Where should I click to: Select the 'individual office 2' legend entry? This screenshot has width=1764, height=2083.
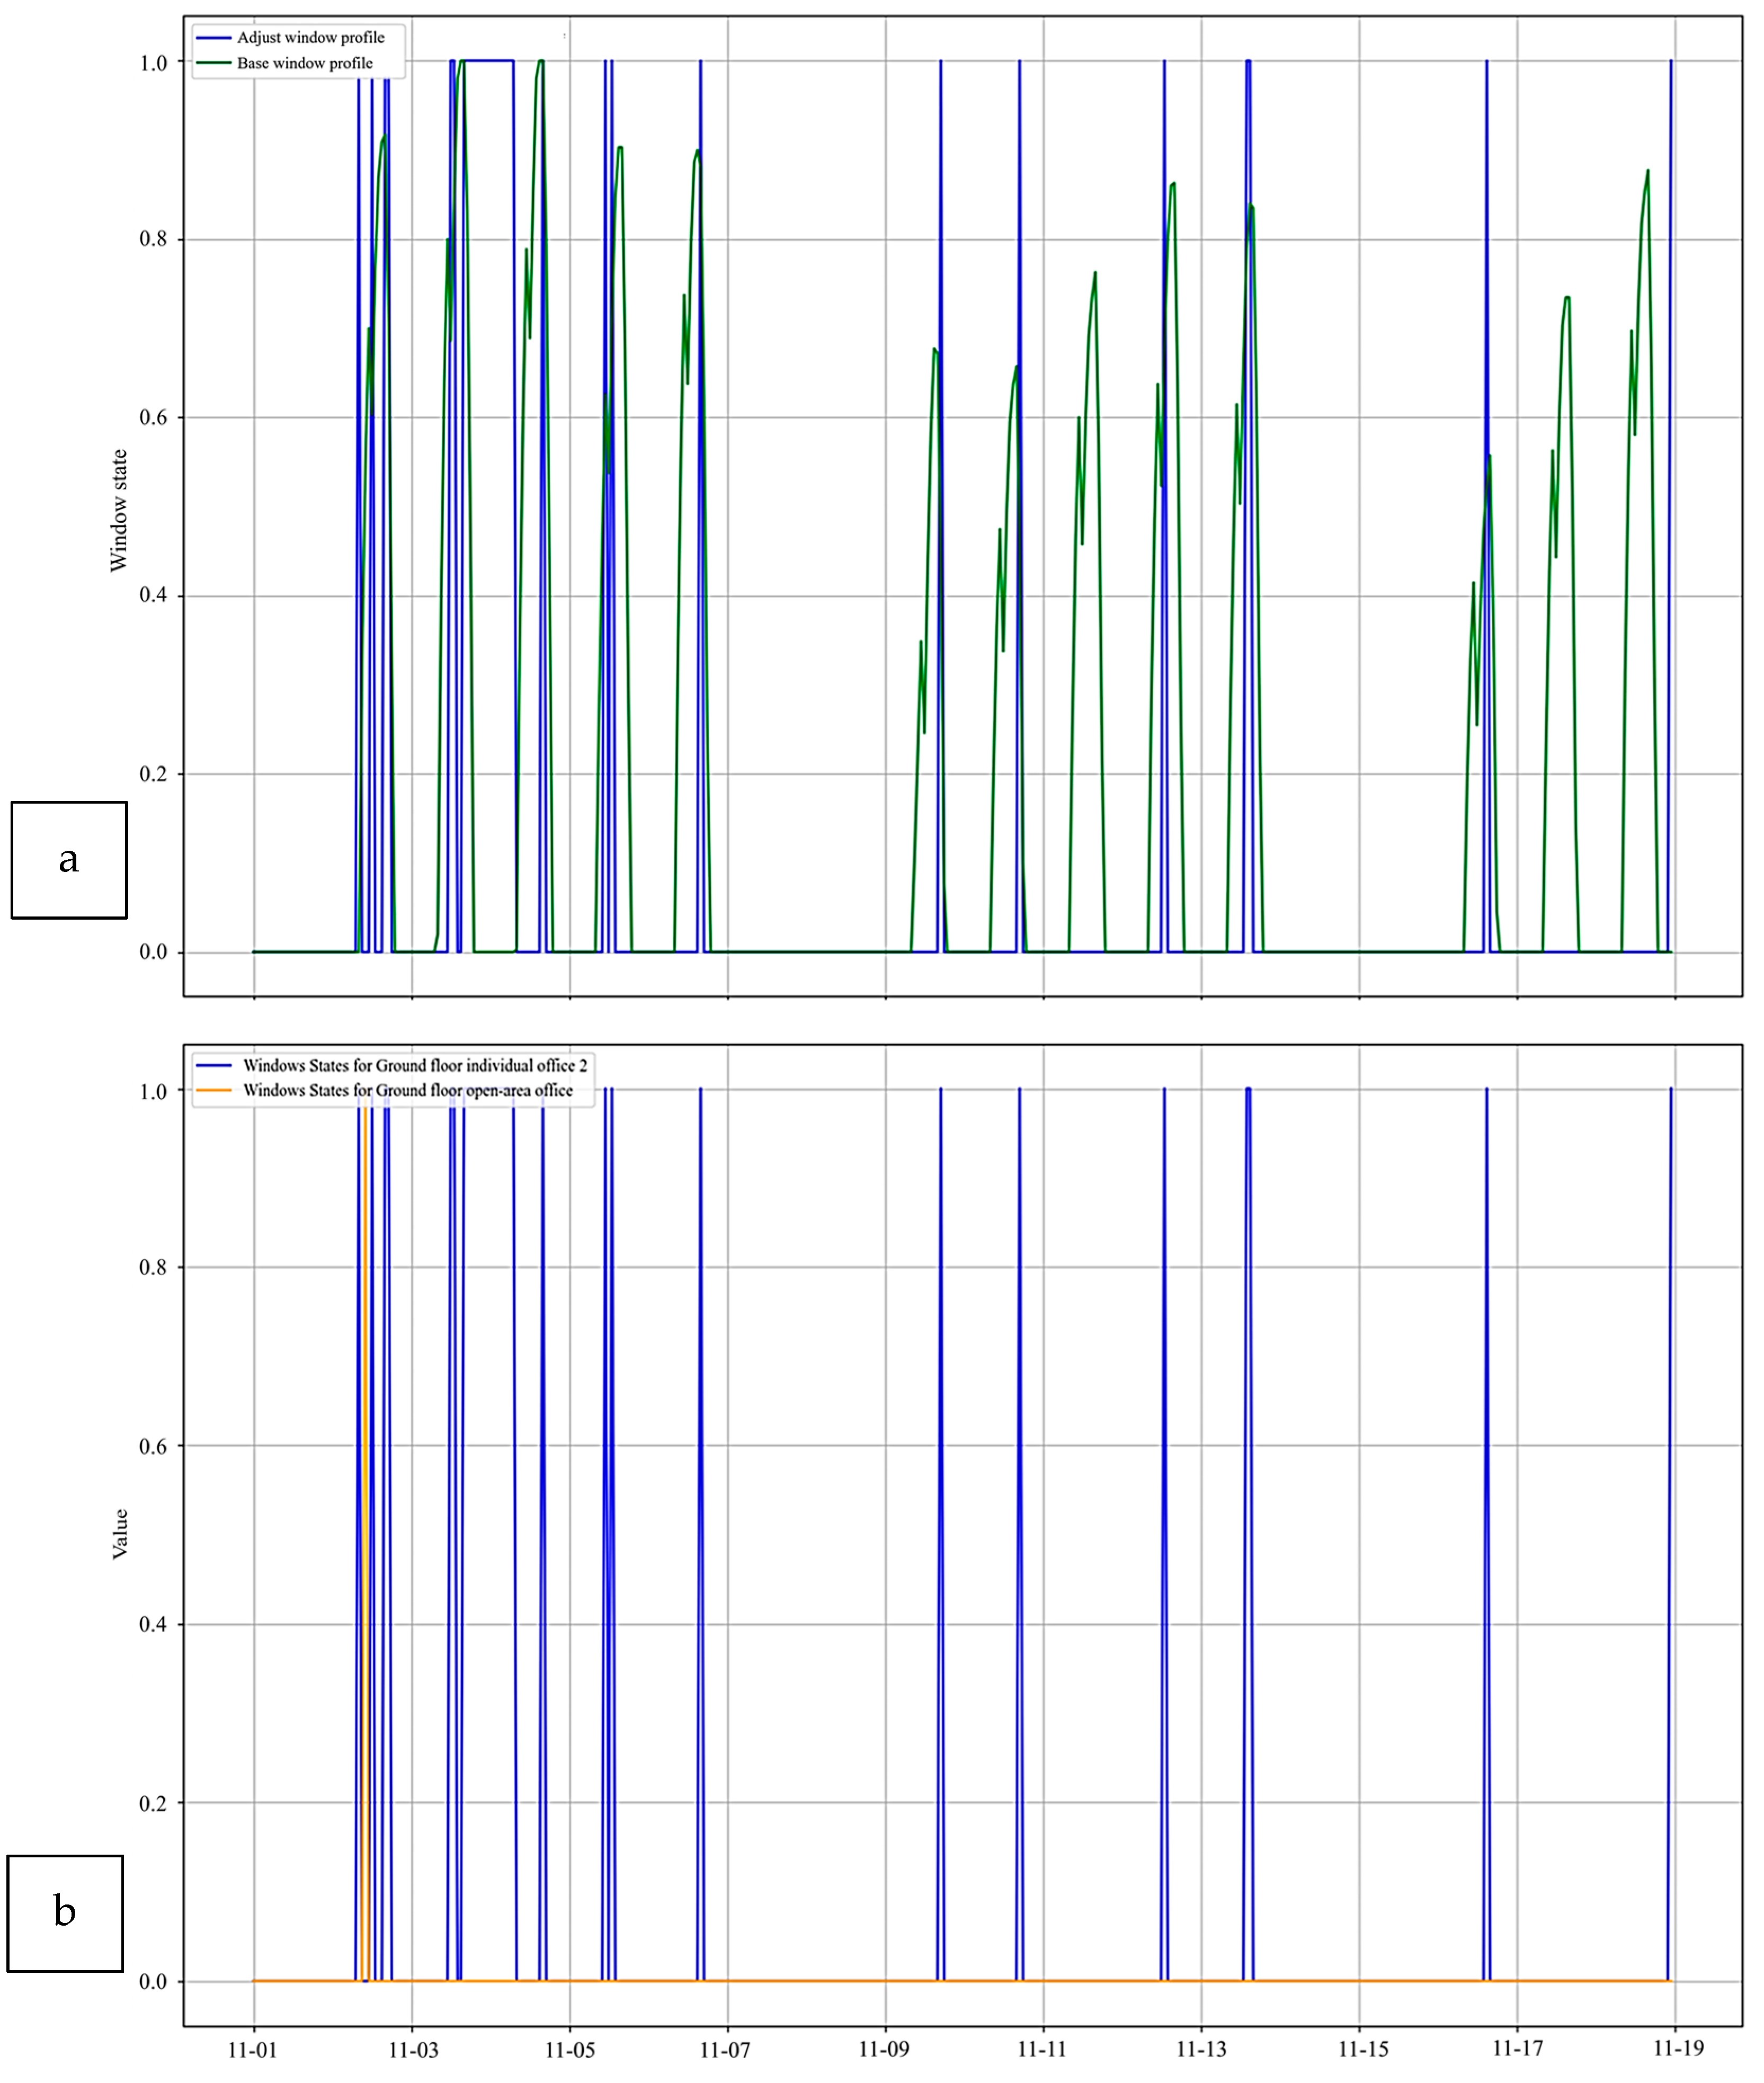point(414,1066)
